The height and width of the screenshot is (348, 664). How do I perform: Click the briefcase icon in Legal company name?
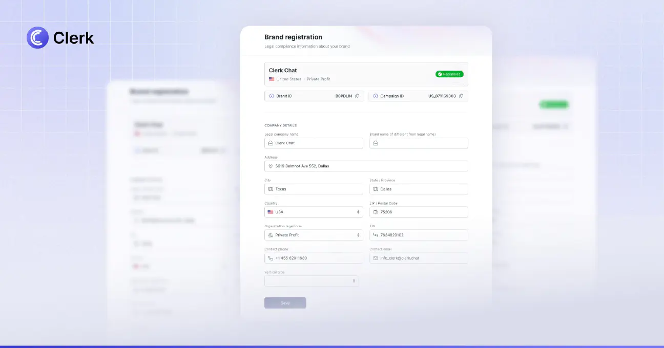point(271,143)
